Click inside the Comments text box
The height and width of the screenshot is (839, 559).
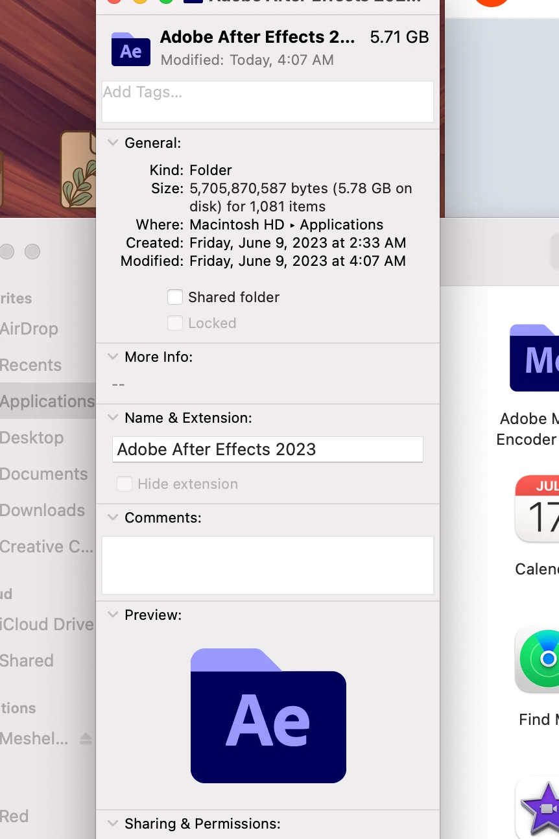click(268, 565)
